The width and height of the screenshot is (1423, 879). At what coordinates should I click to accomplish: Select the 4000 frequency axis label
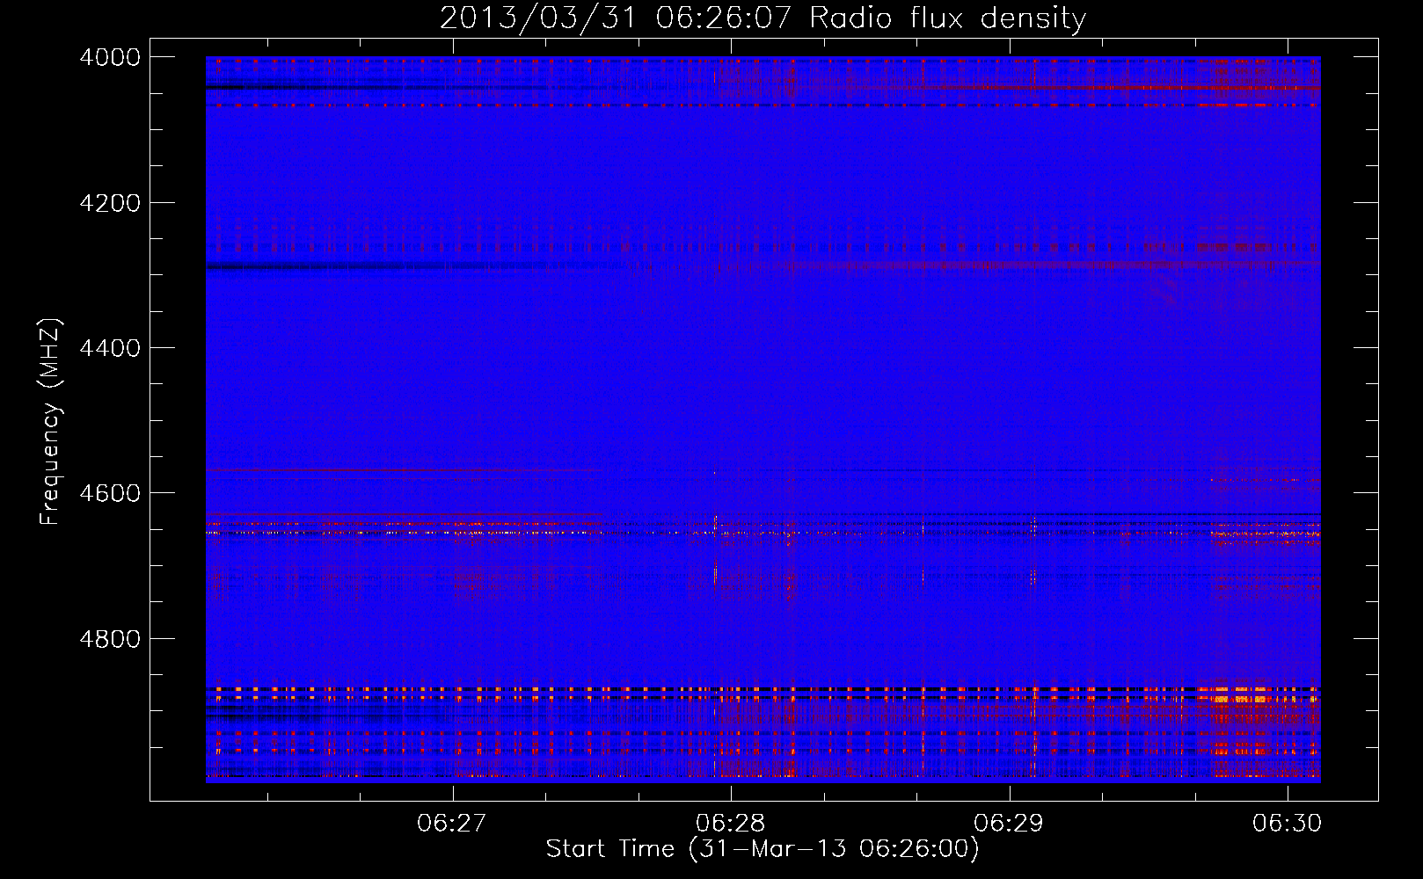point(110,57)
